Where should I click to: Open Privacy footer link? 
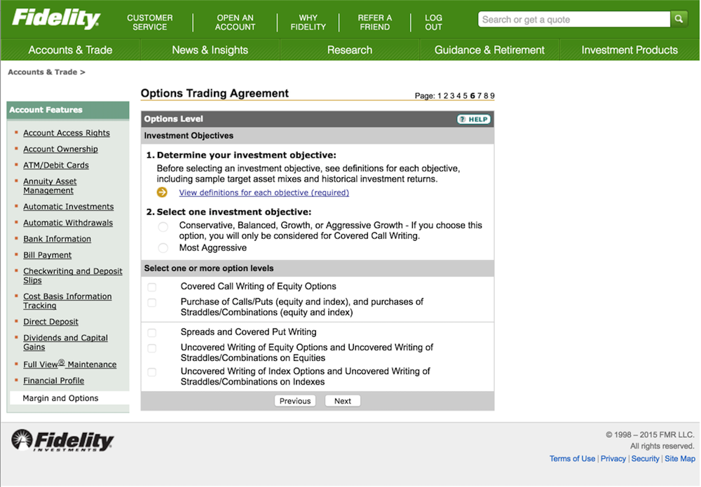click(x=613, y=458)
